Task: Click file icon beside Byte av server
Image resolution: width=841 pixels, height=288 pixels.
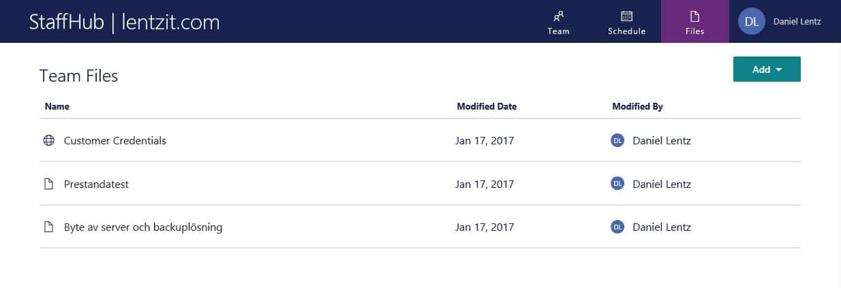Action: [x=48, y=227]
